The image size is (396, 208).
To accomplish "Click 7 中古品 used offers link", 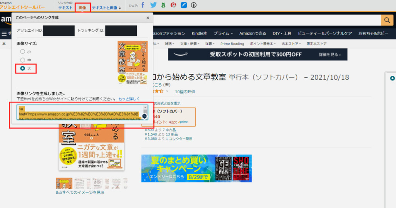I will pyautogui.click(x=169, y=130).
